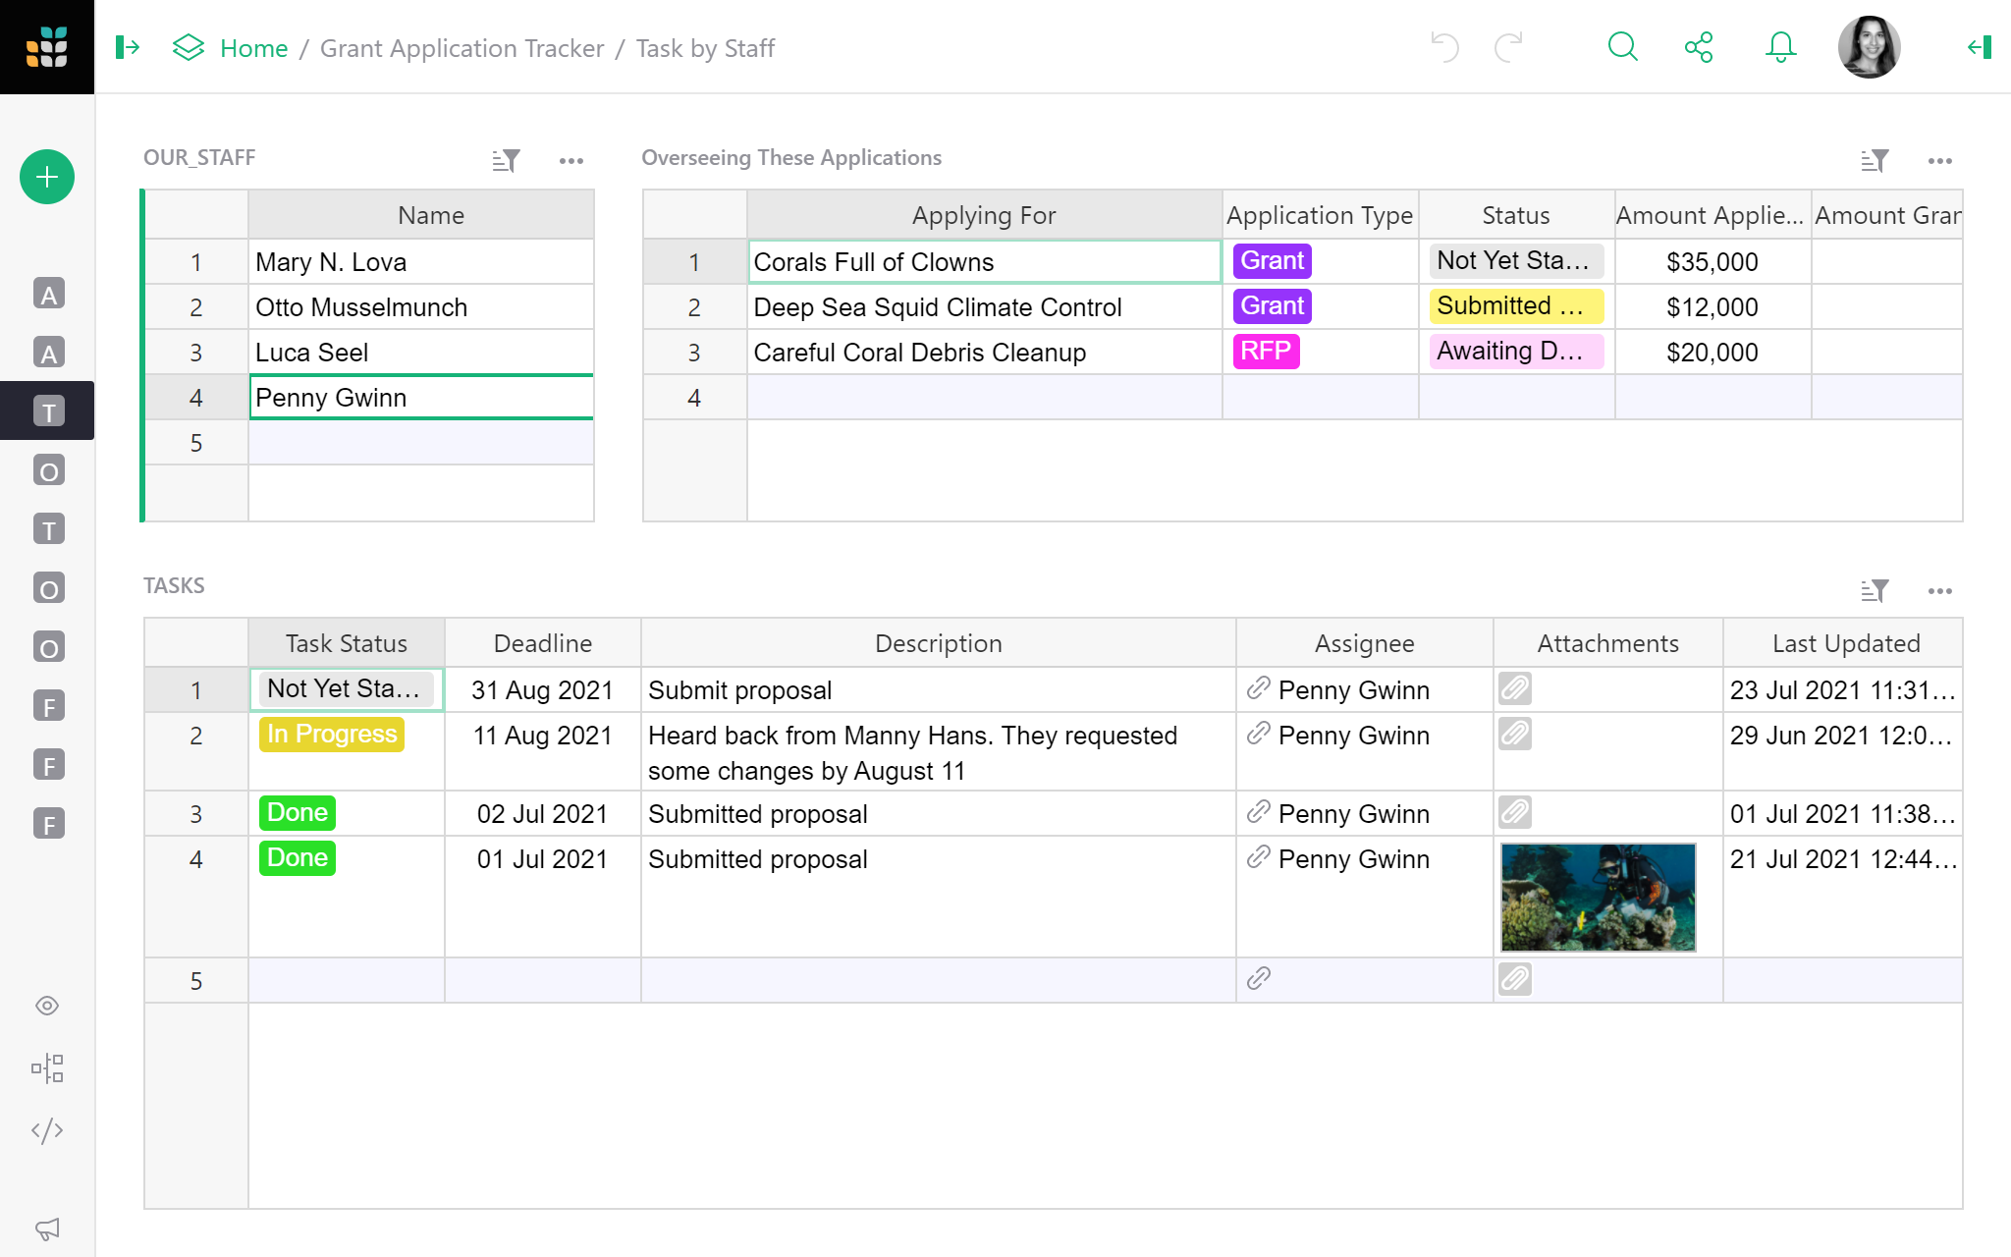
Task: Click the sidebar diagram/hierarchy icon
Action: [x=46, y=1070]
